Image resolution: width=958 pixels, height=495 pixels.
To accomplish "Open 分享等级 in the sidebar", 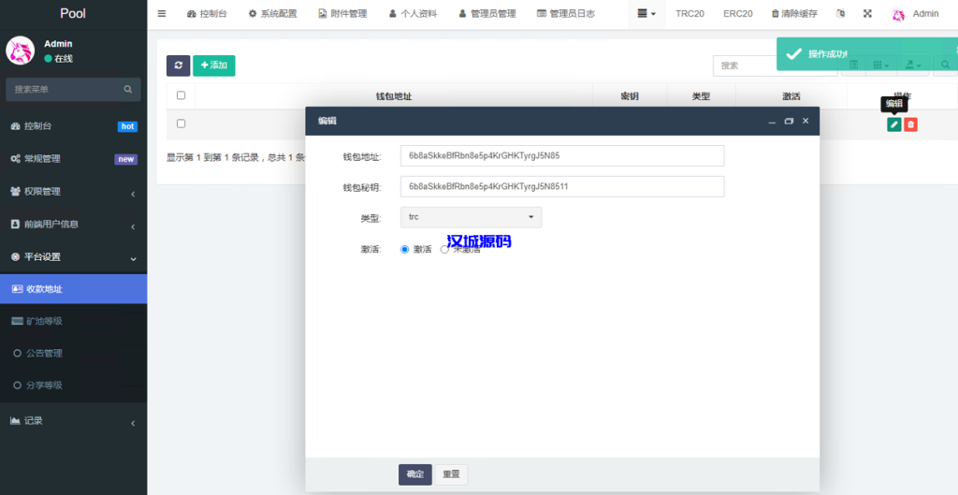I will click(x=73, y=386).
